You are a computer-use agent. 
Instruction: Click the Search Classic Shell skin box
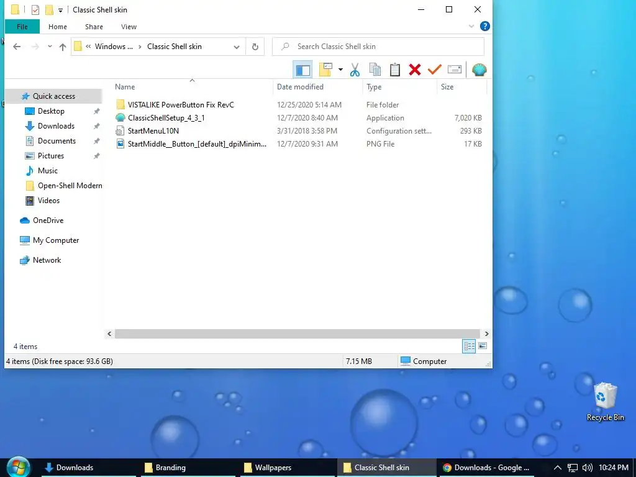(378, 47)
